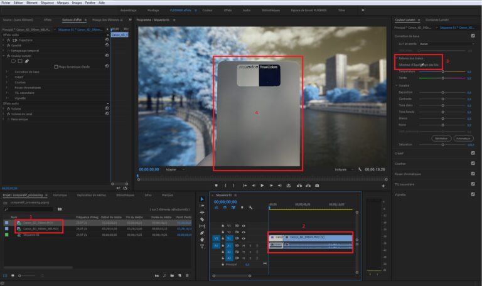Click the Automatique tone button
This screenshot has width=482, height=286.
click(x=463, y=138)
